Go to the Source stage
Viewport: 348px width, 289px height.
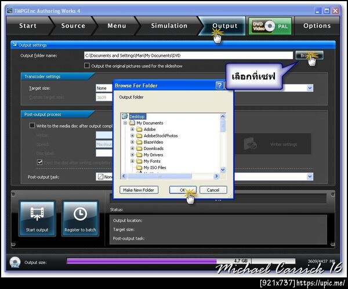pyautogui.click(x=73, y=25)
